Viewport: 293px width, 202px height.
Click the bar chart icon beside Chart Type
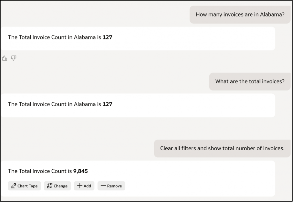13,186
